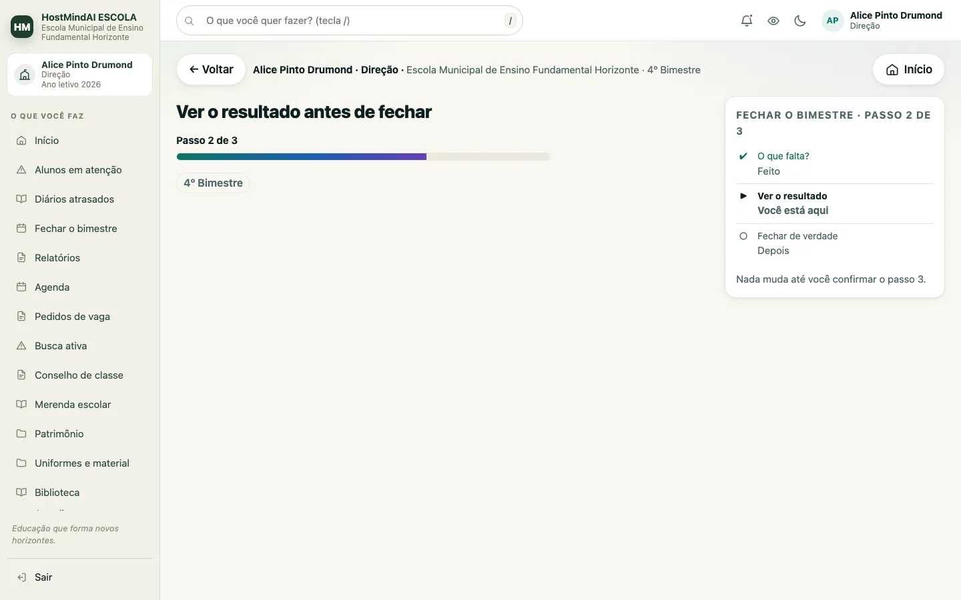
Task: Click the slash shortcut key hint
Action: [511, 21]
